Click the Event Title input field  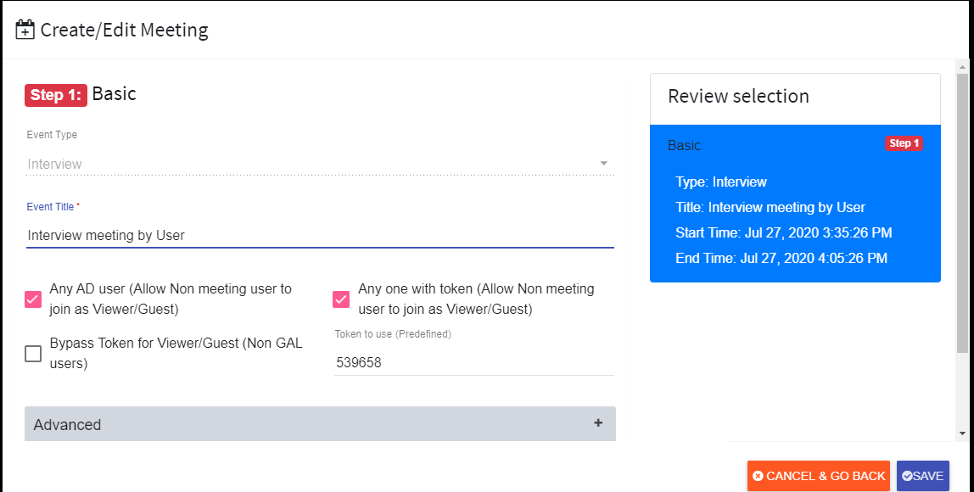tap(320, 236)
